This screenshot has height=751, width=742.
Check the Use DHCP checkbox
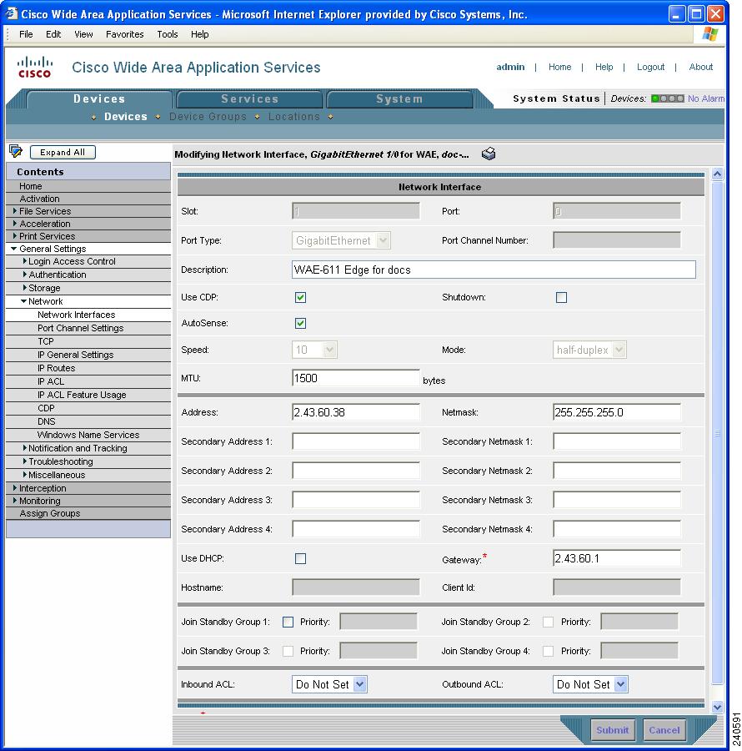(300, 558)
